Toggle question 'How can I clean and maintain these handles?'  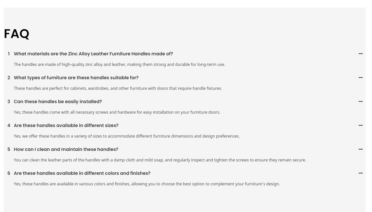(66, 149)
